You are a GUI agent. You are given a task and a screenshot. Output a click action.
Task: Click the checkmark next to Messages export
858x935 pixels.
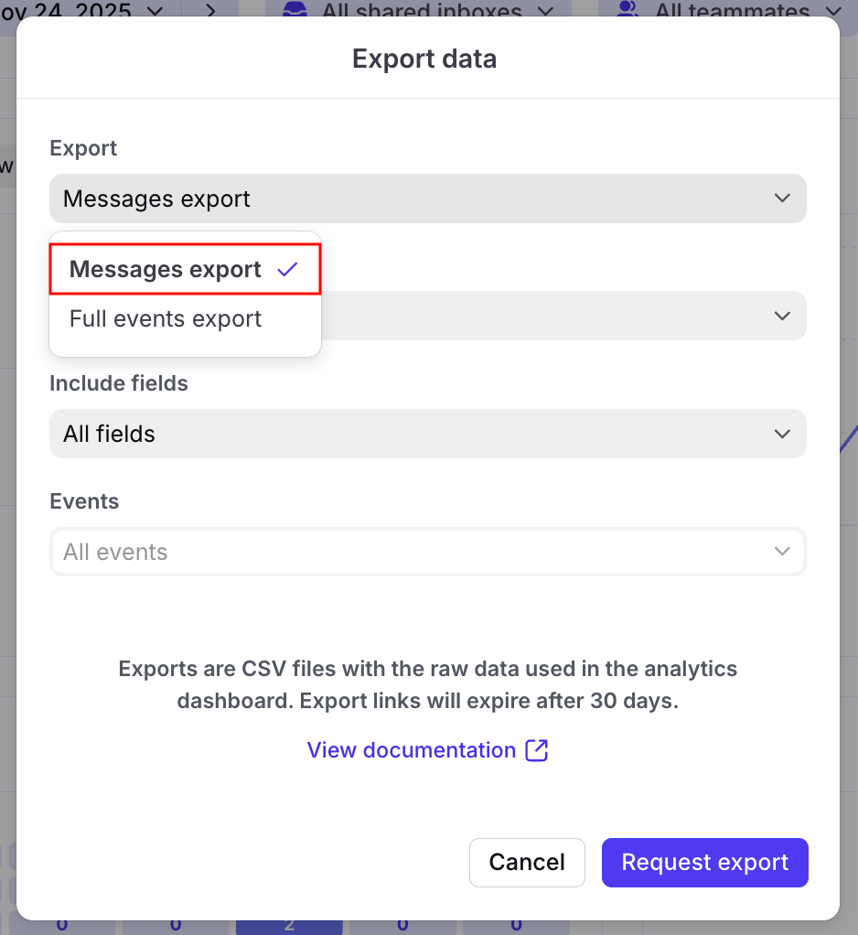tap(287, 270)
